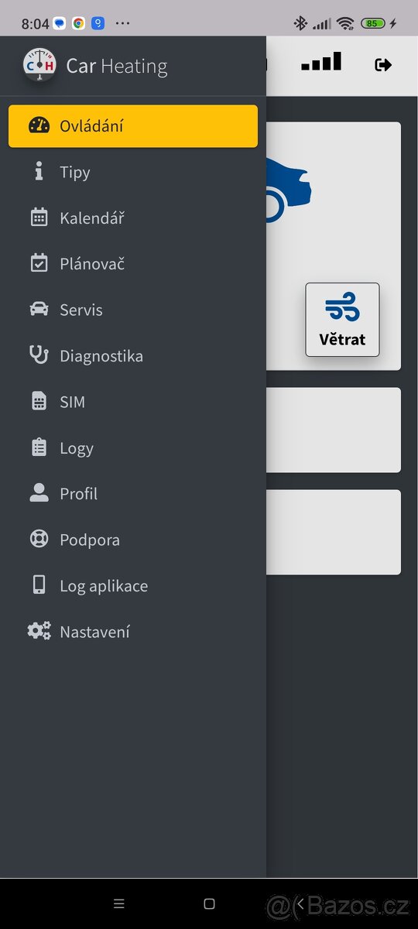Tap the signal strength bars indicator
Viewport: 418px width, 929px height.
321,62
